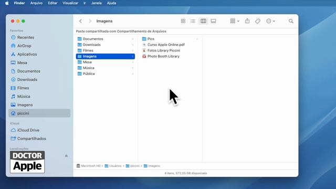Open Compartilhados in the sidebar
336x189 pixels.
tap(39, 139)
